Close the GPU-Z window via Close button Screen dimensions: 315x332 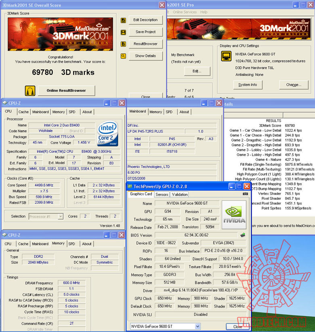(237, 327)
